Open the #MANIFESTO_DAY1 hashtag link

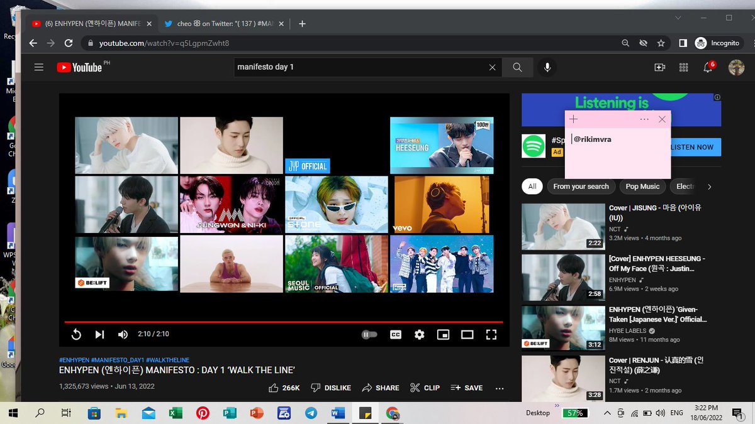tap(118, 360)
